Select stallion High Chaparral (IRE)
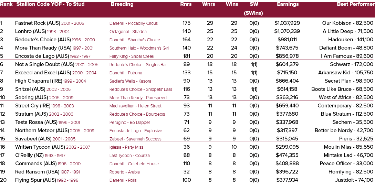375x190 pixels. pos(39,81)
